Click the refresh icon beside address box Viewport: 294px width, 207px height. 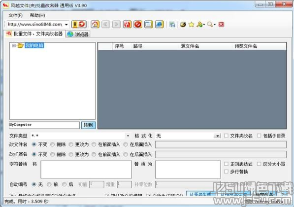tap(82, 25)
